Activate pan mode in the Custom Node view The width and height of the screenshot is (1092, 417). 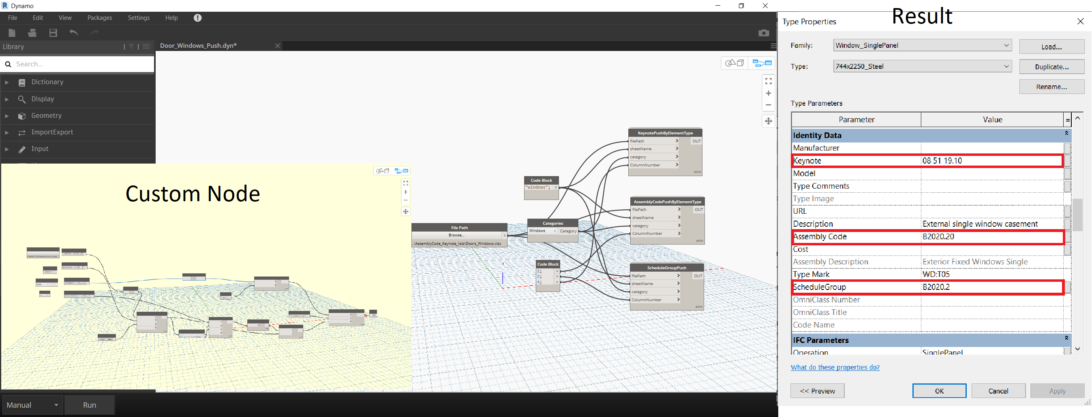(406, 212)
